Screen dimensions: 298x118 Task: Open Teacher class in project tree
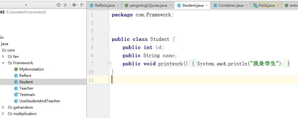[x=26, y=88]
